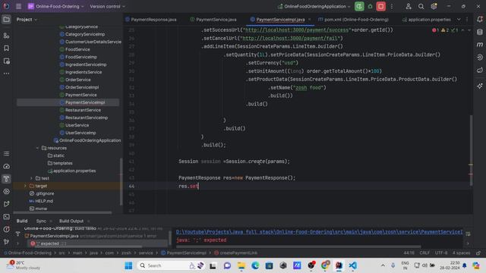Click the Debug bug icon
486x273 pixels.
[x=370, y=6]
